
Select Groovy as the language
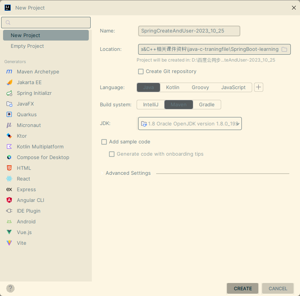[x=201, y=87]
